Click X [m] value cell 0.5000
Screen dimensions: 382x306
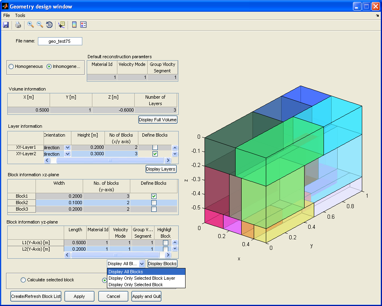pyautogui.click(x=29, y=110)
